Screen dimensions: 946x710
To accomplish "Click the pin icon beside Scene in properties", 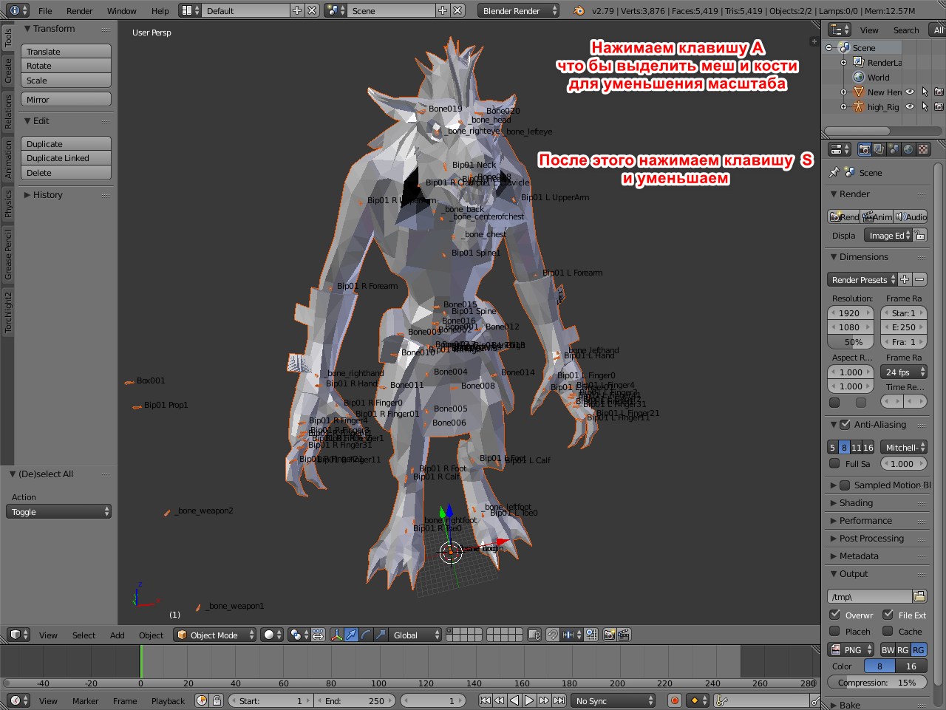I will click(x=834, y=172).
